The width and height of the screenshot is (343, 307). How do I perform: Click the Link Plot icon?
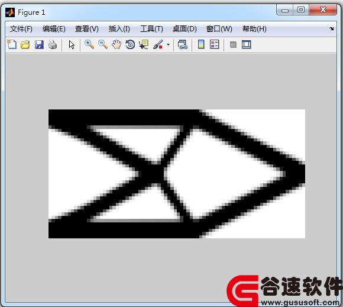182,44
